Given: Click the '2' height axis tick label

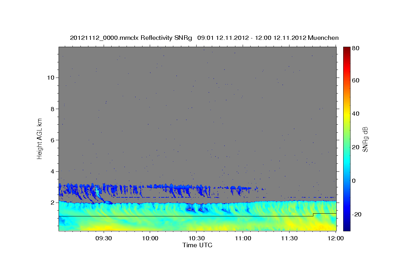Looking at the screenshot, I should pos(53,203).
